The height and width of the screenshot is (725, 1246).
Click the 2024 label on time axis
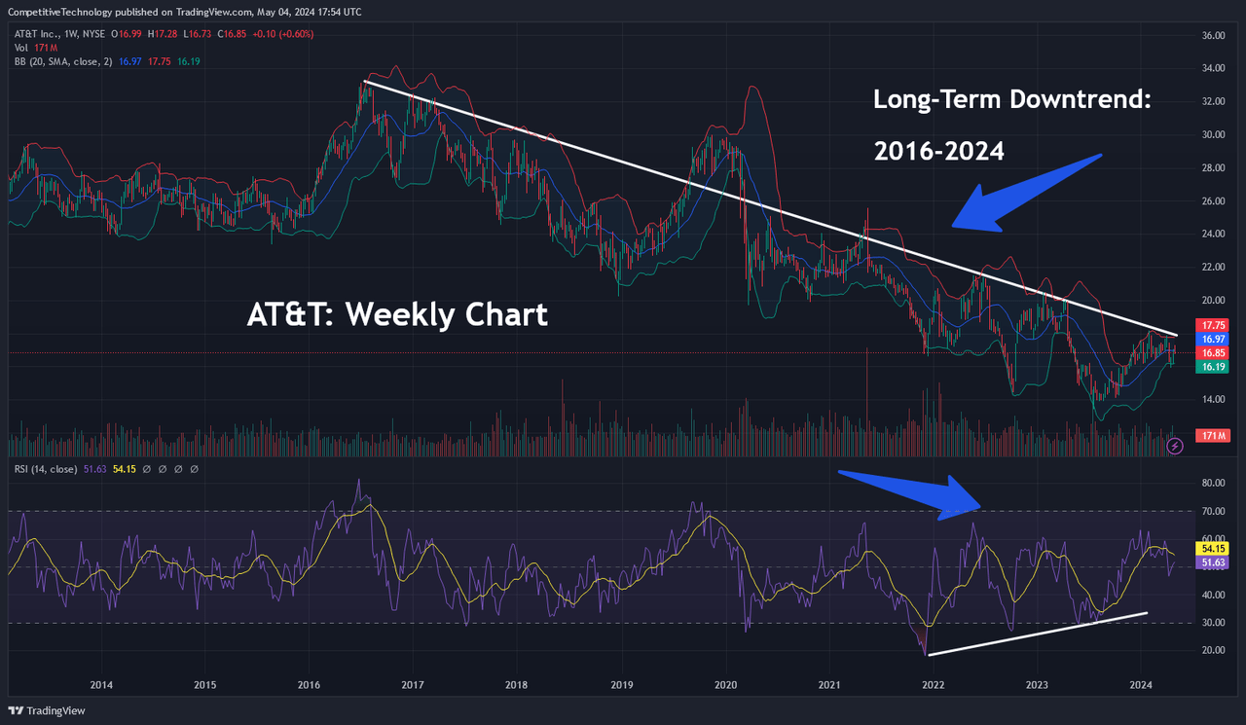1141,684
